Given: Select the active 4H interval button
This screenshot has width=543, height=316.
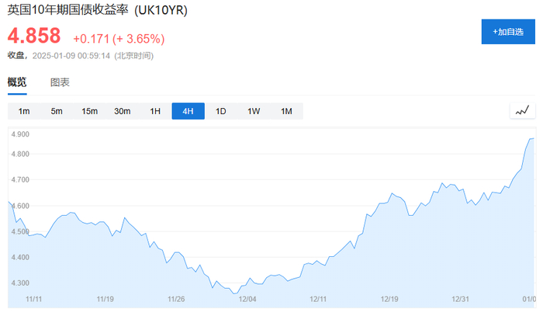Looking at the screenshot, I should click(188, 111).
